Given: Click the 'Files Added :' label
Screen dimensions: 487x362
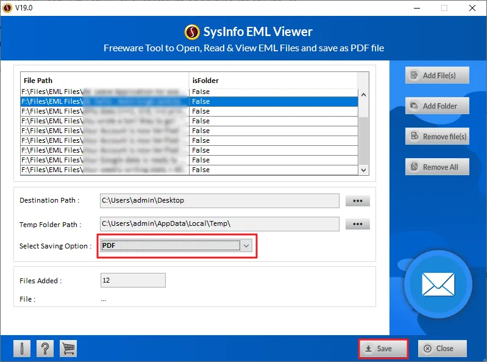Looking at the screenshot, I should point(41,281).
